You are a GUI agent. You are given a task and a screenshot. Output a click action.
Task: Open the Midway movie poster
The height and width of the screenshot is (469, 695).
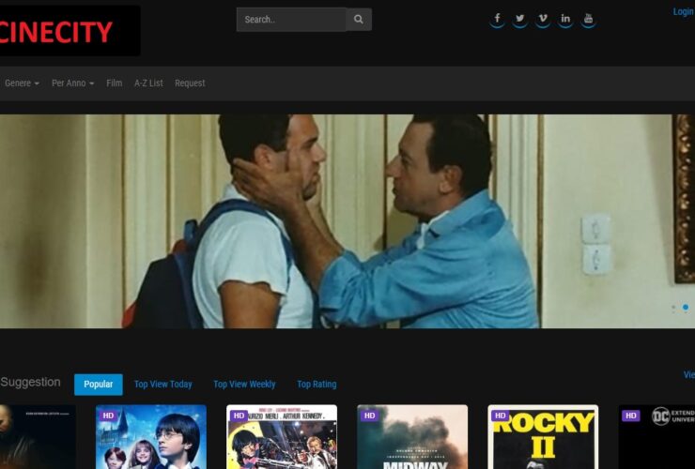(x=412, y=441)
